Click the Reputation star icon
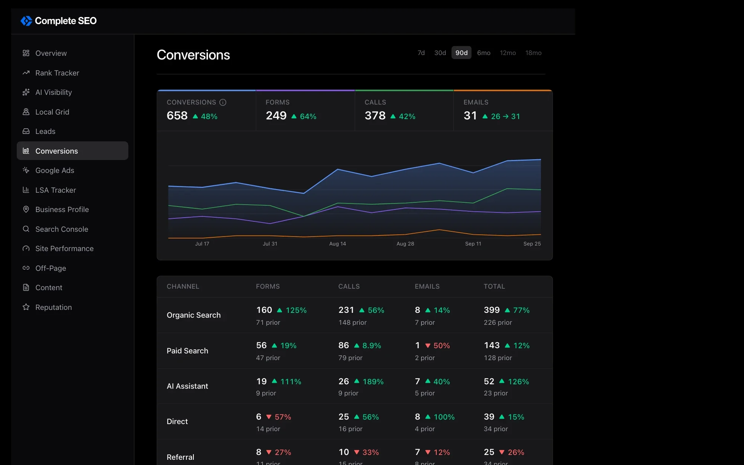Viewport: 744px width, 465px height. click(x=26, y=307)
